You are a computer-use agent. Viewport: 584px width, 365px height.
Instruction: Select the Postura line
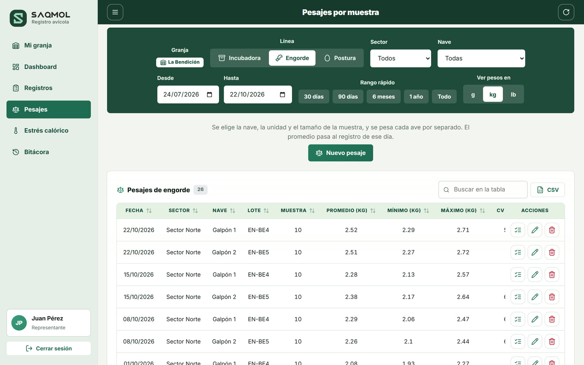[x=340, y=58]
